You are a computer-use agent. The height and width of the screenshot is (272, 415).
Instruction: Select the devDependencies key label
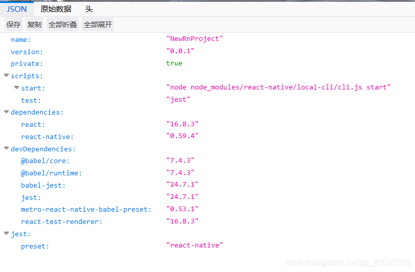point(43,149)
